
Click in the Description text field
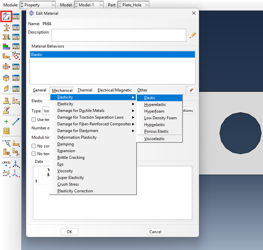pyautogui.click(x=118, y=35)
